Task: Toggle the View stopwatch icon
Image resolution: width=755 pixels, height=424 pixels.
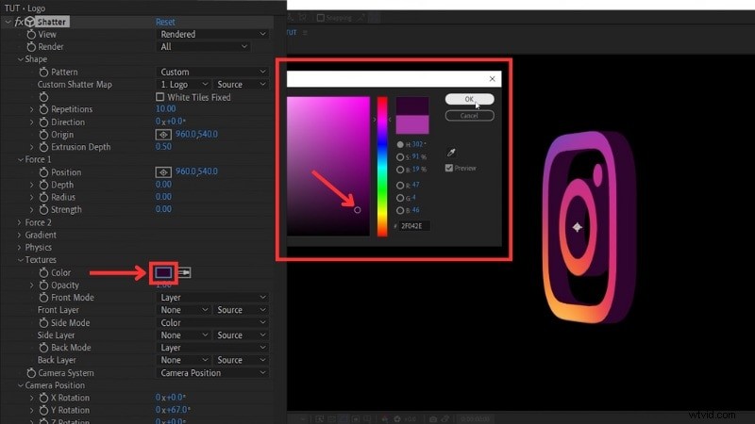Action: tap(31, 34)
